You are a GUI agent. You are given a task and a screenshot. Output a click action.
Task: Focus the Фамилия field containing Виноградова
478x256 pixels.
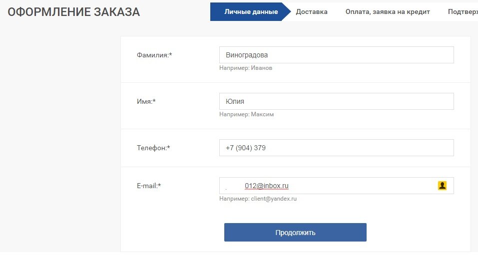[336, 55]
